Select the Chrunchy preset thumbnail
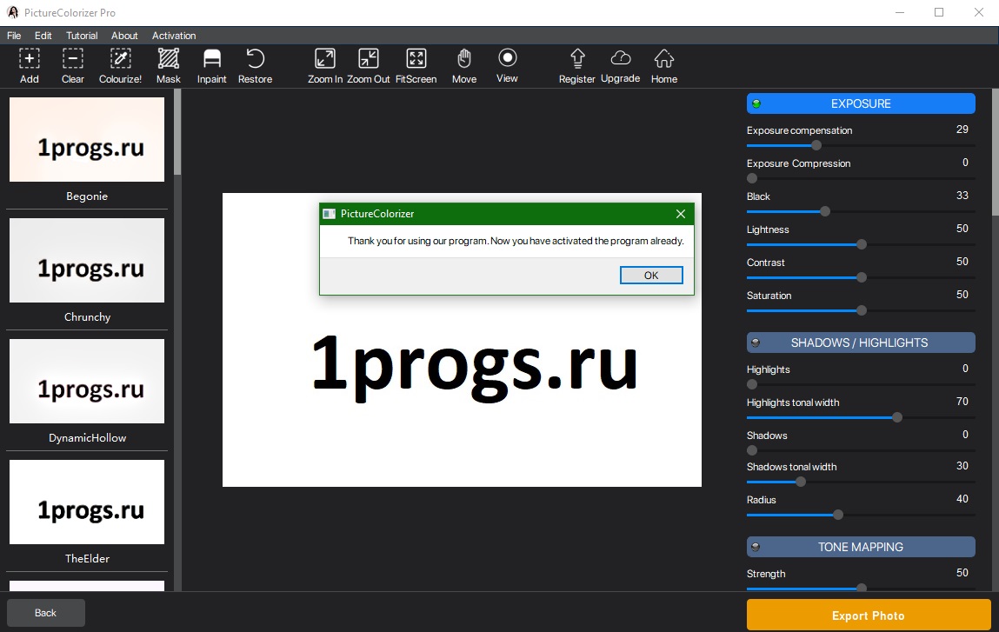The height and width of the screenshot is (632, 999). 87,261
